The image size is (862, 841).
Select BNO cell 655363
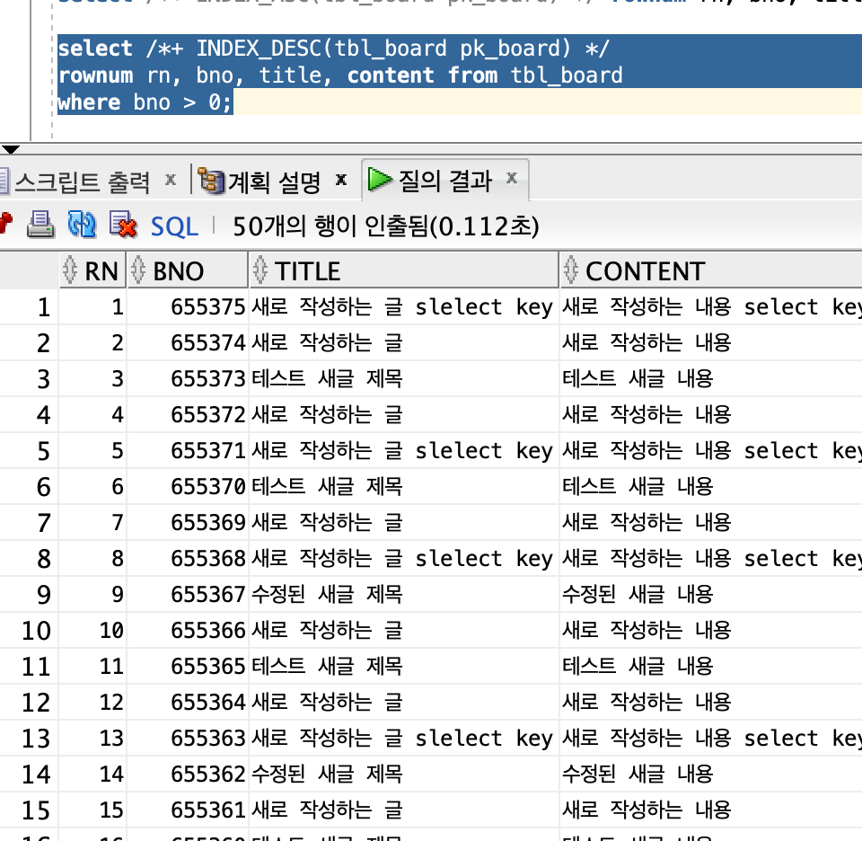coord(188,739)
